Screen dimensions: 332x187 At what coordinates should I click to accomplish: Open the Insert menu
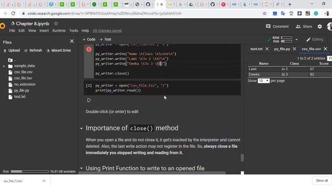point(44,31)
